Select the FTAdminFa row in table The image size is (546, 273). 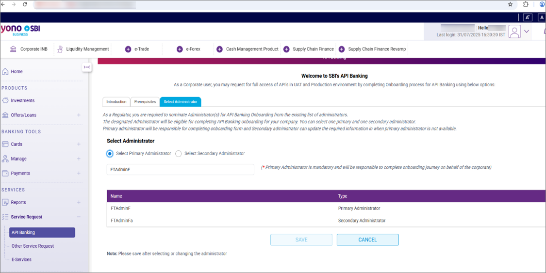pos(326,221)
